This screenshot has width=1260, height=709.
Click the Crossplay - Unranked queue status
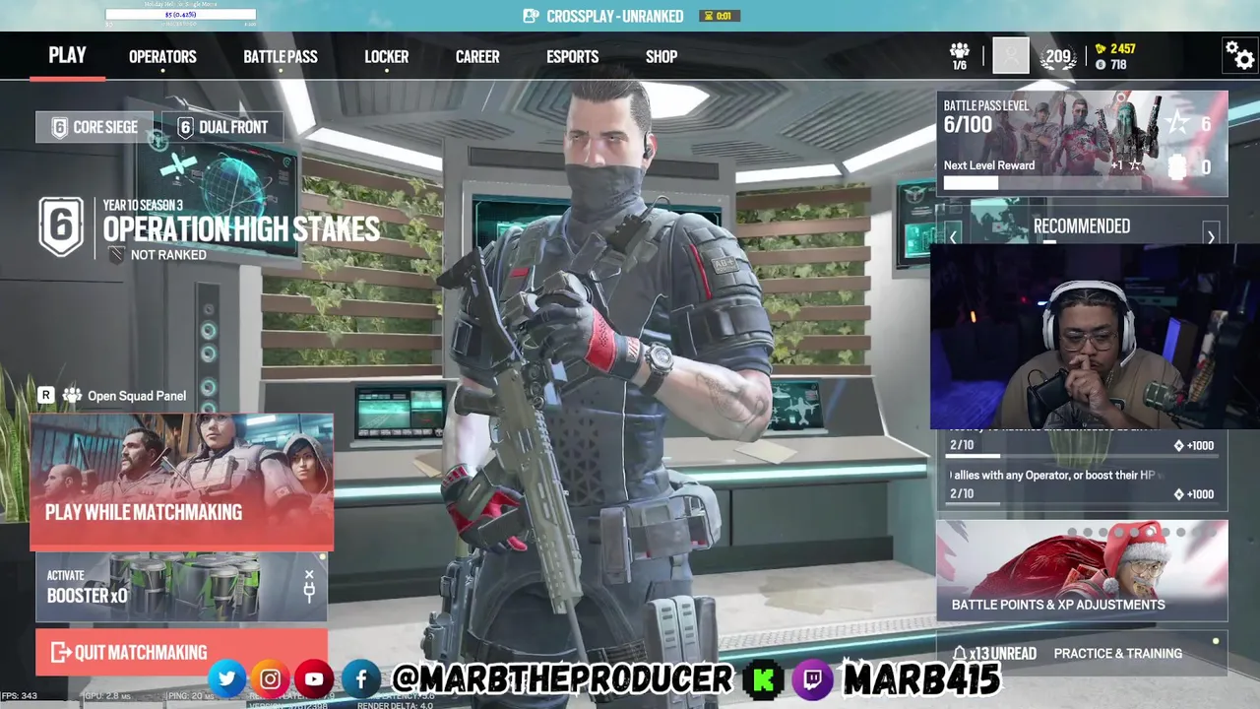(x=615, y=16)
